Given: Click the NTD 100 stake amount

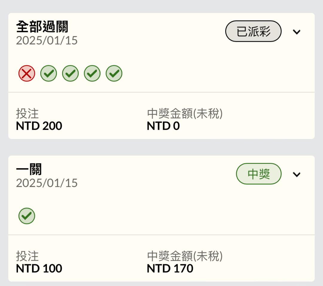Looking at the screenshot, I should (39, 268).
